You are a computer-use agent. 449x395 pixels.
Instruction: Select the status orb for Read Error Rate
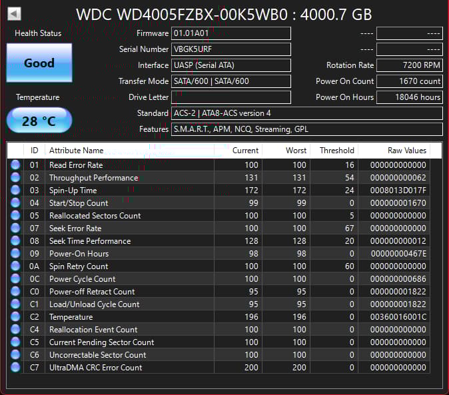15,165
